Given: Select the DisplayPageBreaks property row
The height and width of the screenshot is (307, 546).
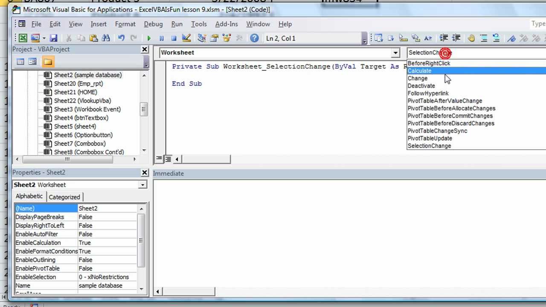Looking at the screenshot, I should click(x=76, y=217).
